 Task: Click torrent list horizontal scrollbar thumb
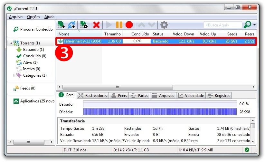click(118, 87)
